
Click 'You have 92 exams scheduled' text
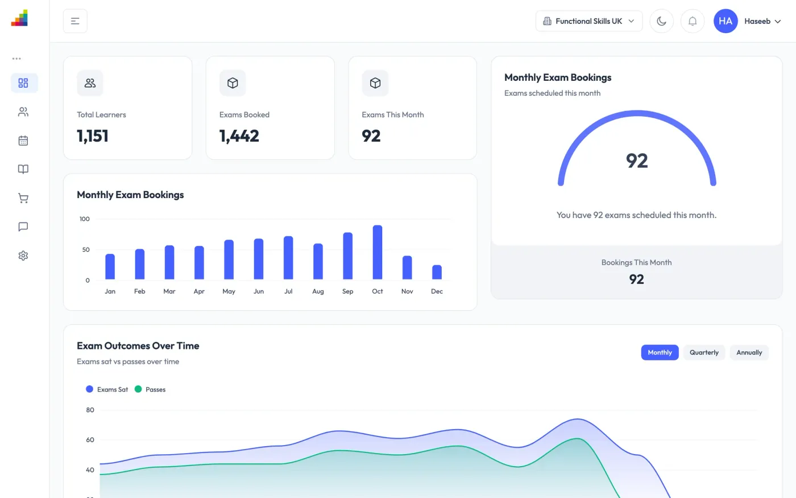coord(636,215)
